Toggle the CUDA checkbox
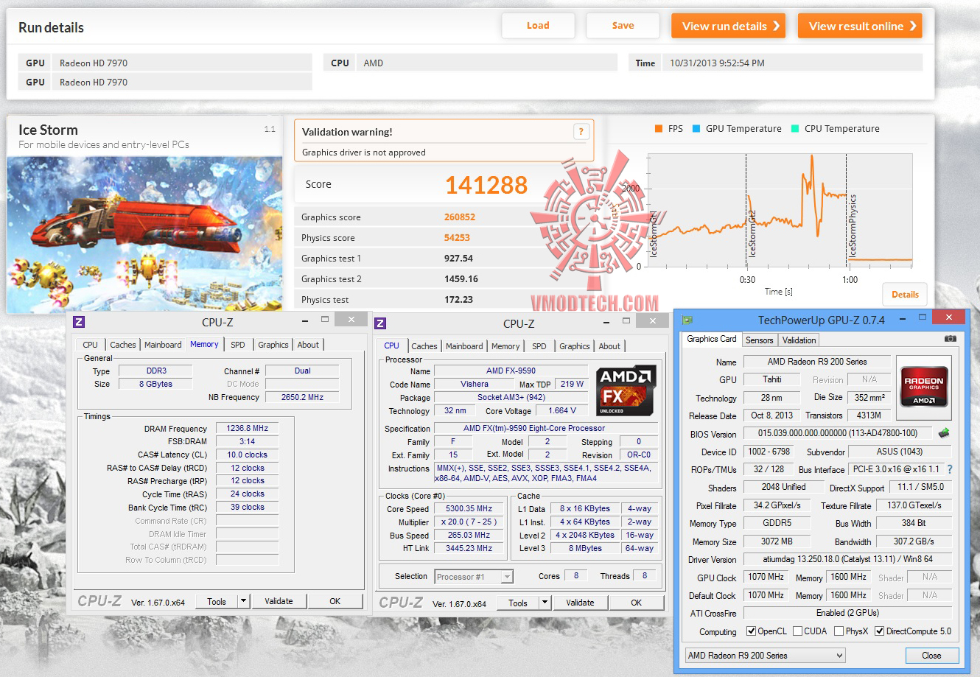980x677 pixels. 797,631
